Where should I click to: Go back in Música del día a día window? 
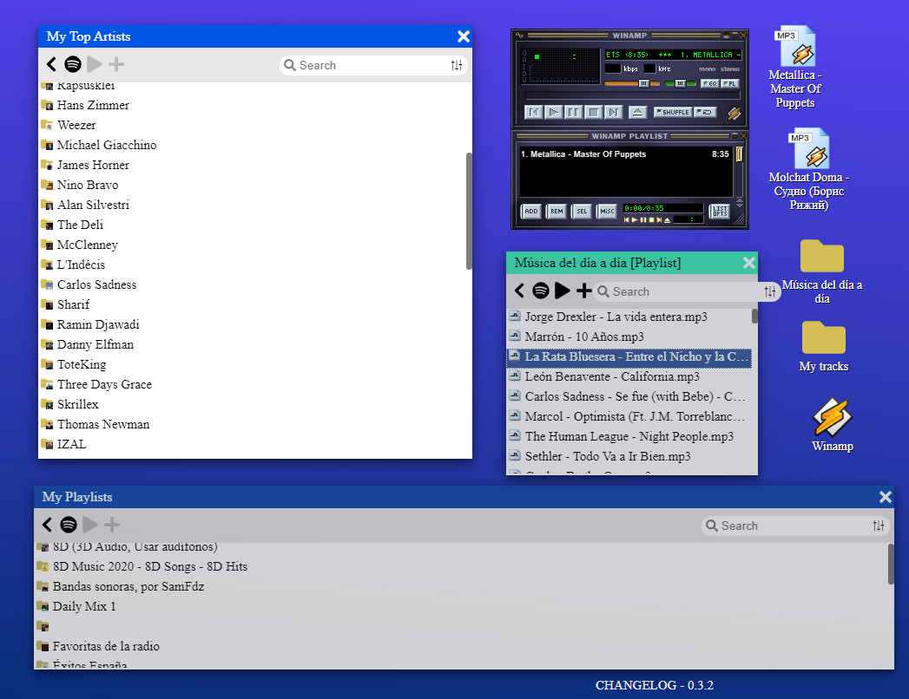click(519, 291)
